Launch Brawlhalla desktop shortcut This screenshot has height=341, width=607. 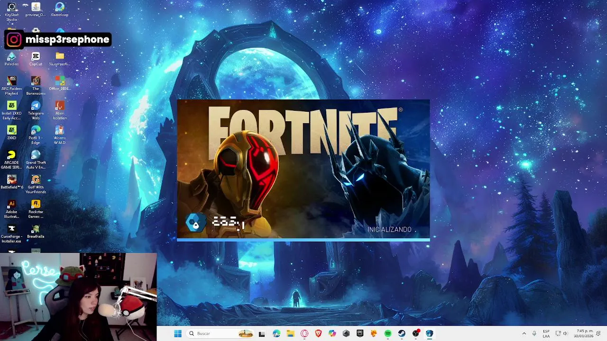coord(36,232)
